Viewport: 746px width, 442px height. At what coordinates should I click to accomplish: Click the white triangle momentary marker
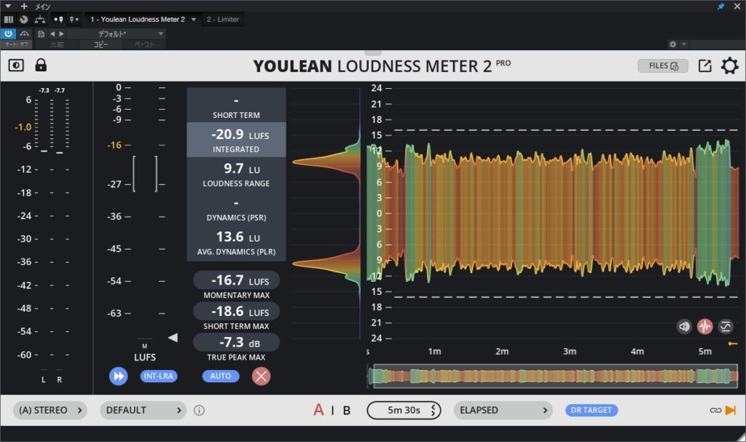pyautogui.click(x=173, y=337)
